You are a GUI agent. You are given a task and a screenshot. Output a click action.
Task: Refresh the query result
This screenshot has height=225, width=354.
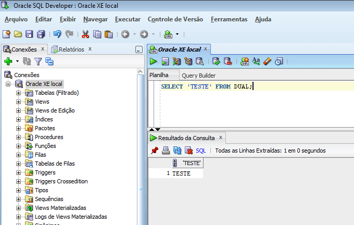(x=177, y=151)
